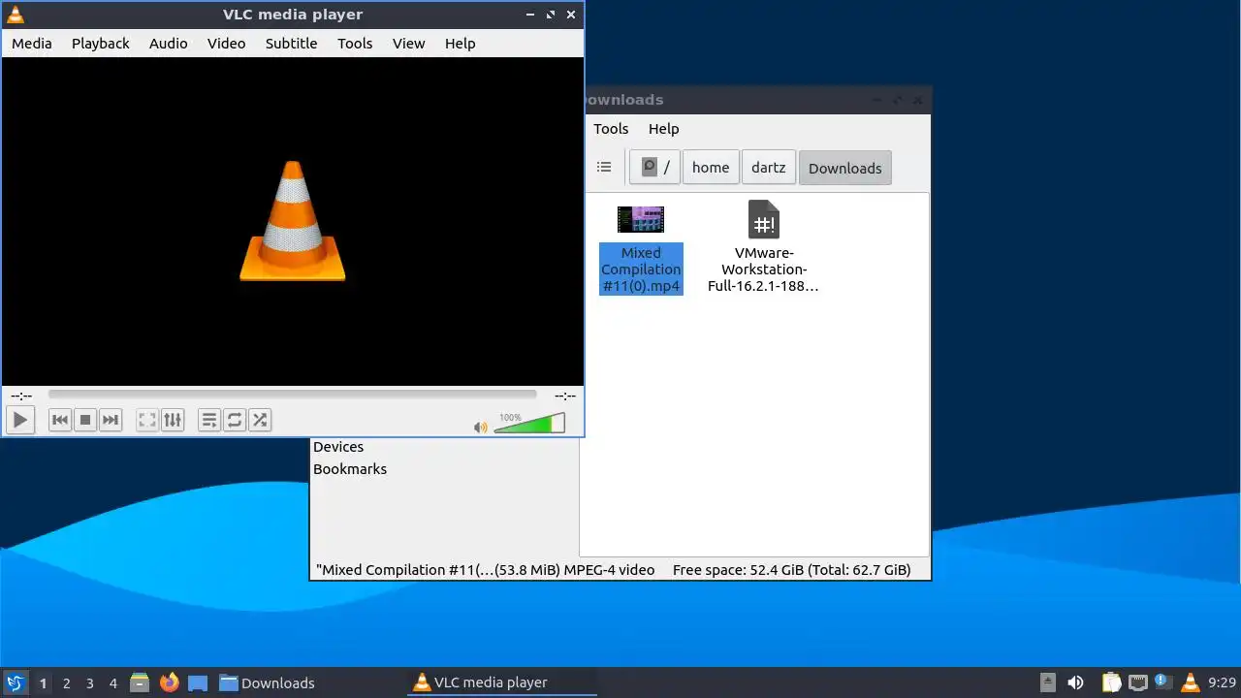Toggle the file manager list view icon
This screenshot has height=698, width=1241.
point(604,167)
